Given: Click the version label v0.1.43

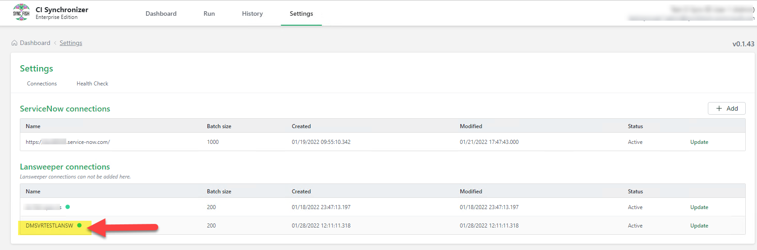Looking at the screenshot, I should (743, 44).
